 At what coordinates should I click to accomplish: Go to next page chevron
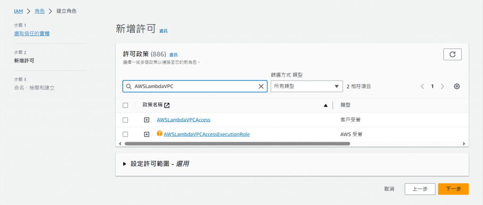click(x=442, y=87)
